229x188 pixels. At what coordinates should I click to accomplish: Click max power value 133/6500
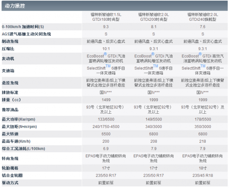point(106,119)
